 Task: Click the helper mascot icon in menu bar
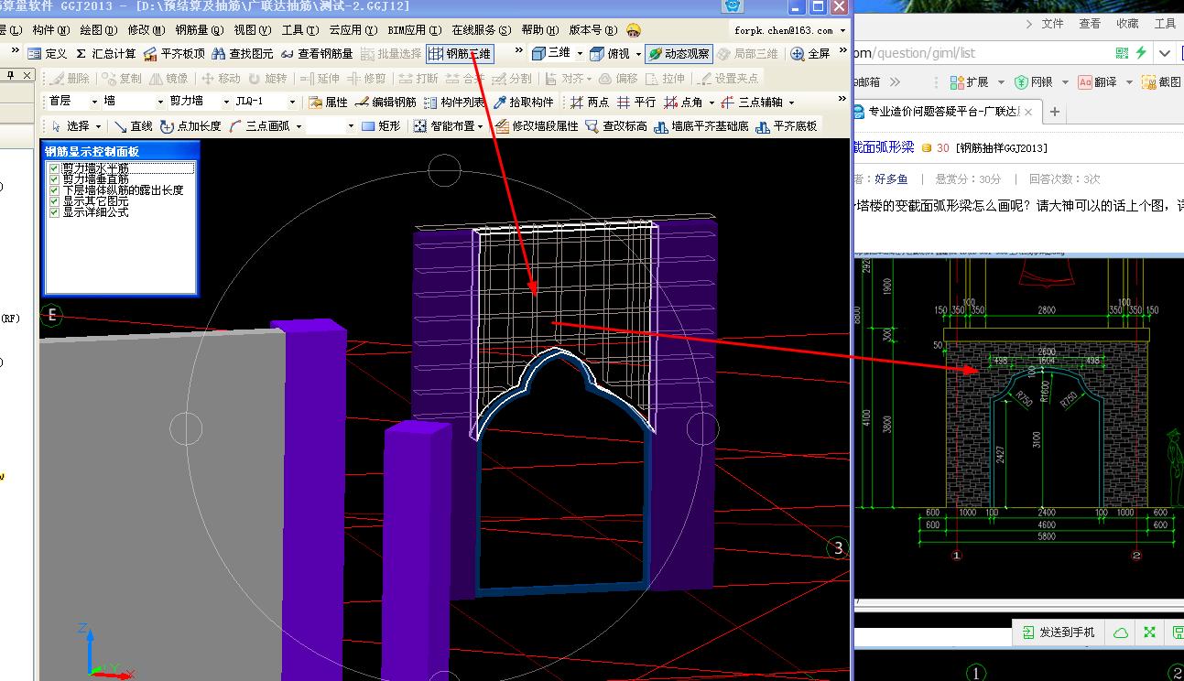coord(634,30)
